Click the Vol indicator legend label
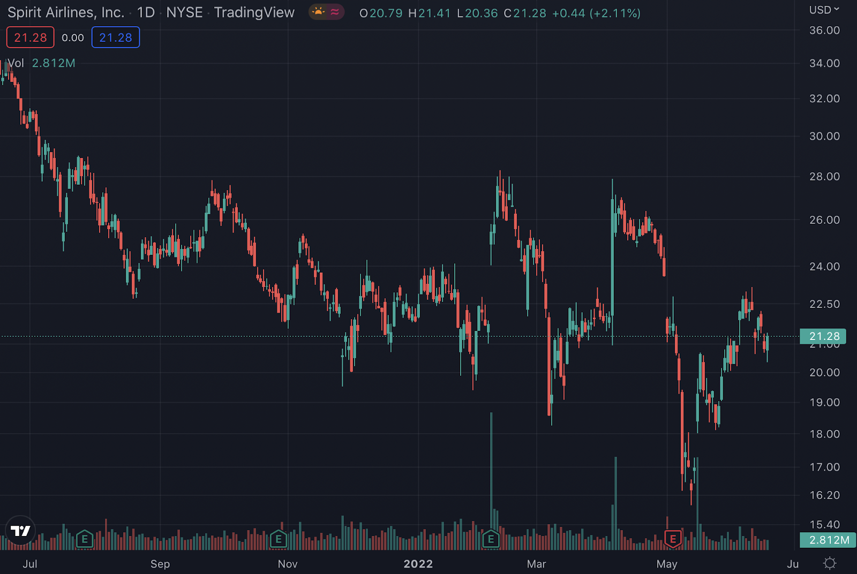 coord(16,63)
